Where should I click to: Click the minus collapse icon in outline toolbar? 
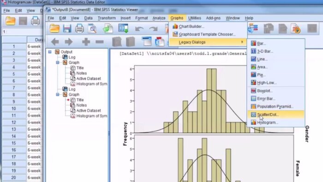100,42
